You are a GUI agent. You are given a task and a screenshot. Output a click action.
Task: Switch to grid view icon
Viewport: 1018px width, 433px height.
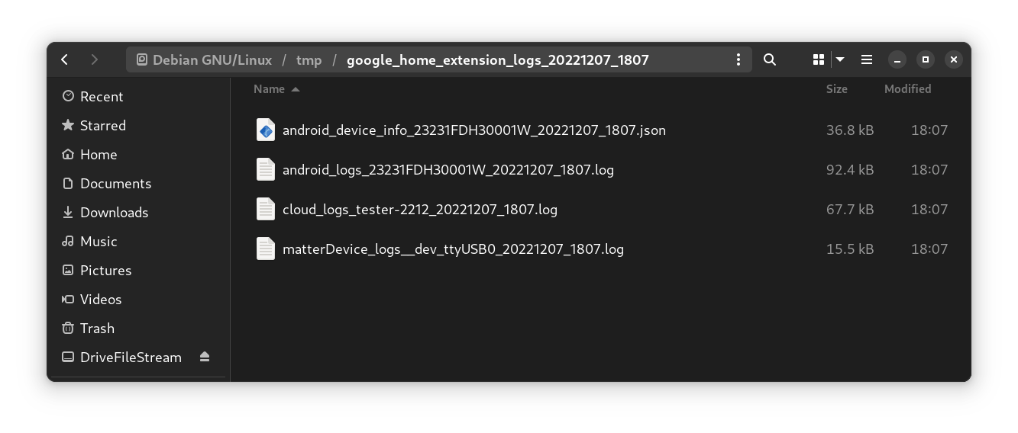point(819,59)
